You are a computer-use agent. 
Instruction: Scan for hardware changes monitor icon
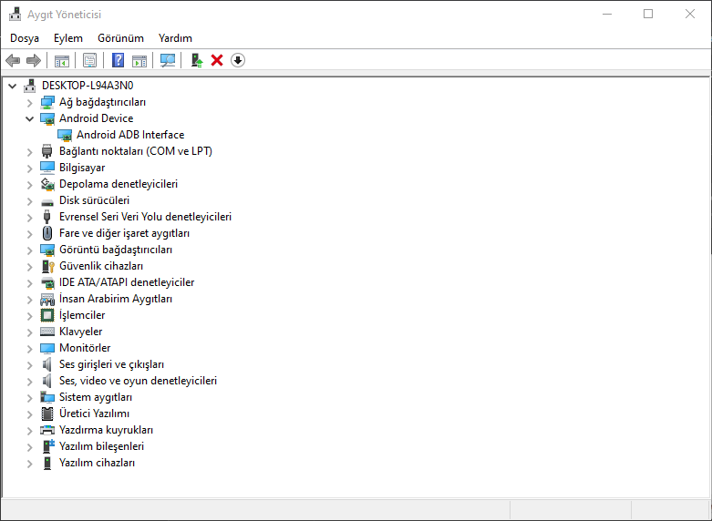pyautogui.click(x=168, y=60)
